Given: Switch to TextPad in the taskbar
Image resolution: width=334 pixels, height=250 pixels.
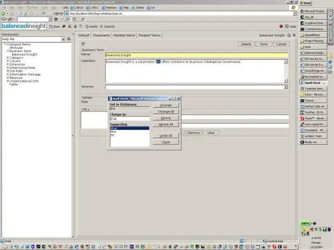Looking at the screenshot, I should pyautogui.click(x=313, y=113).
